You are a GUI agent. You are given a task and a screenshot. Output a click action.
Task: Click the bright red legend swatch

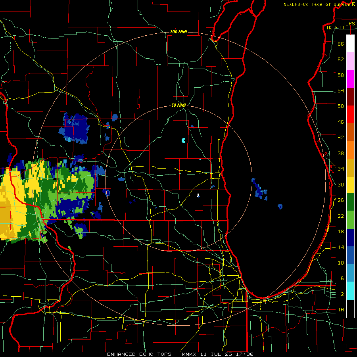point(350,114)
